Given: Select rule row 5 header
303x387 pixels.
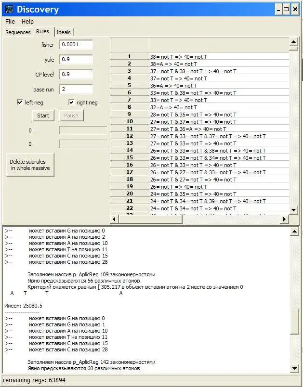Looking at the screenshot, I should tap(130, 85).
